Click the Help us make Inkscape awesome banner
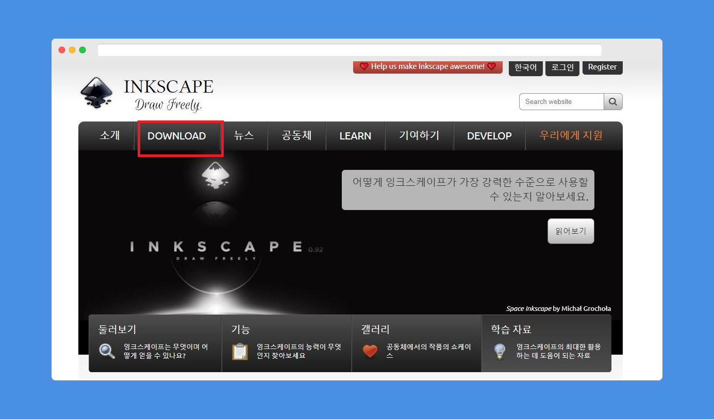This screenshot has width=714, height=419. 428,67
